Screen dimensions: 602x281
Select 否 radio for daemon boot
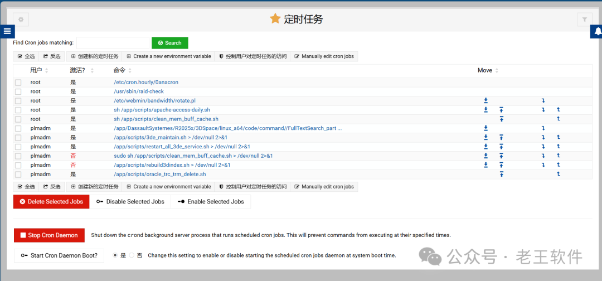132,255
